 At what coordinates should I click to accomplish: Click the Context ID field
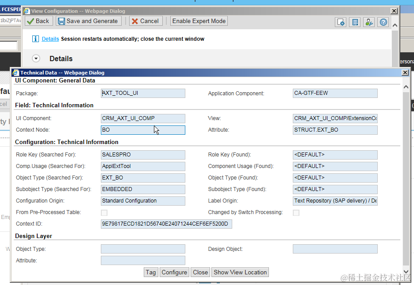(x=166, y=224)
